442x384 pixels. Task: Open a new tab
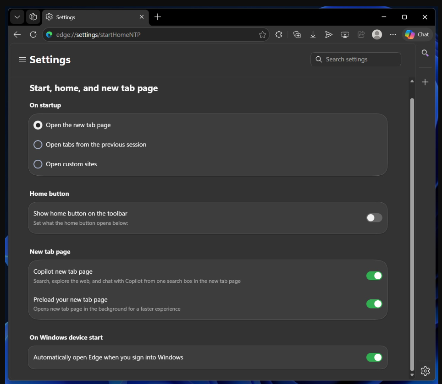[158, 17]
